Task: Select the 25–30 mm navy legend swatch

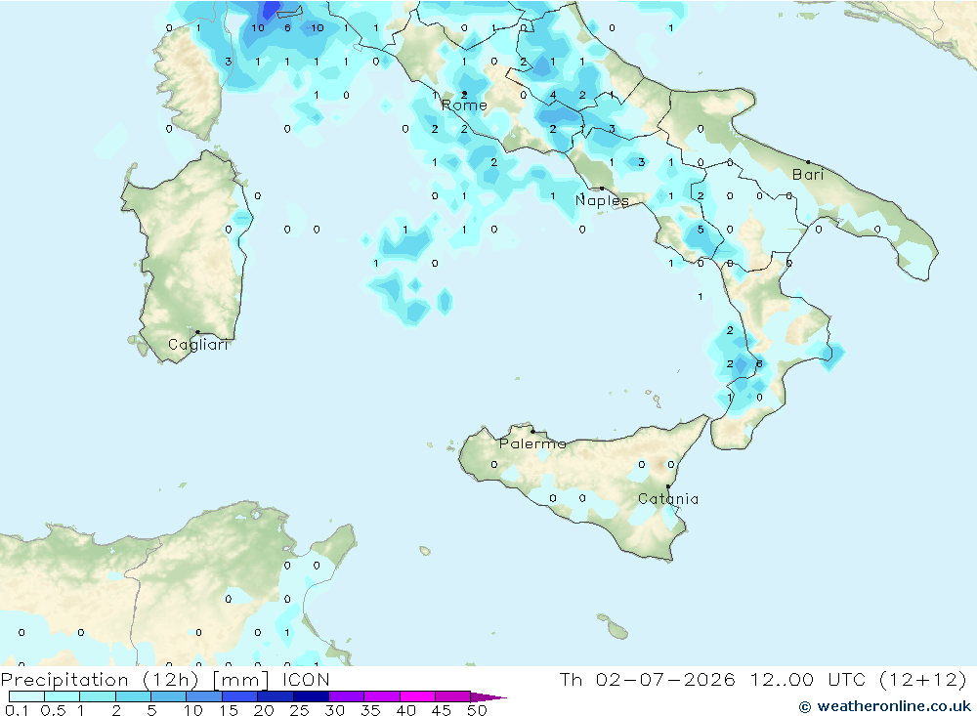Action: (311, 696)
